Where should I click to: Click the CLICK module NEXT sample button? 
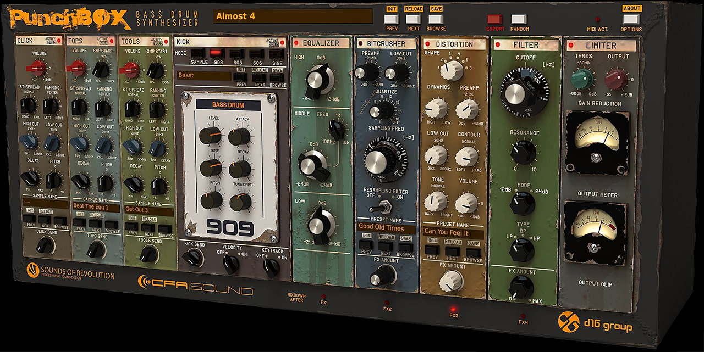[x=45, y=219]
